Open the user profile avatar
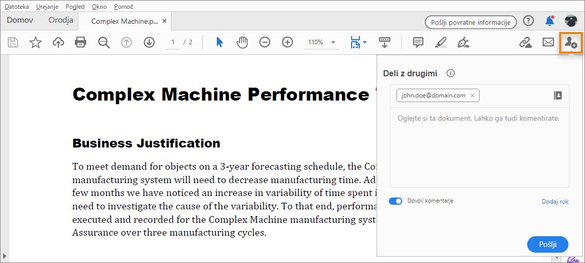Viewport: 585px width, 263px height. pos(571,21)
